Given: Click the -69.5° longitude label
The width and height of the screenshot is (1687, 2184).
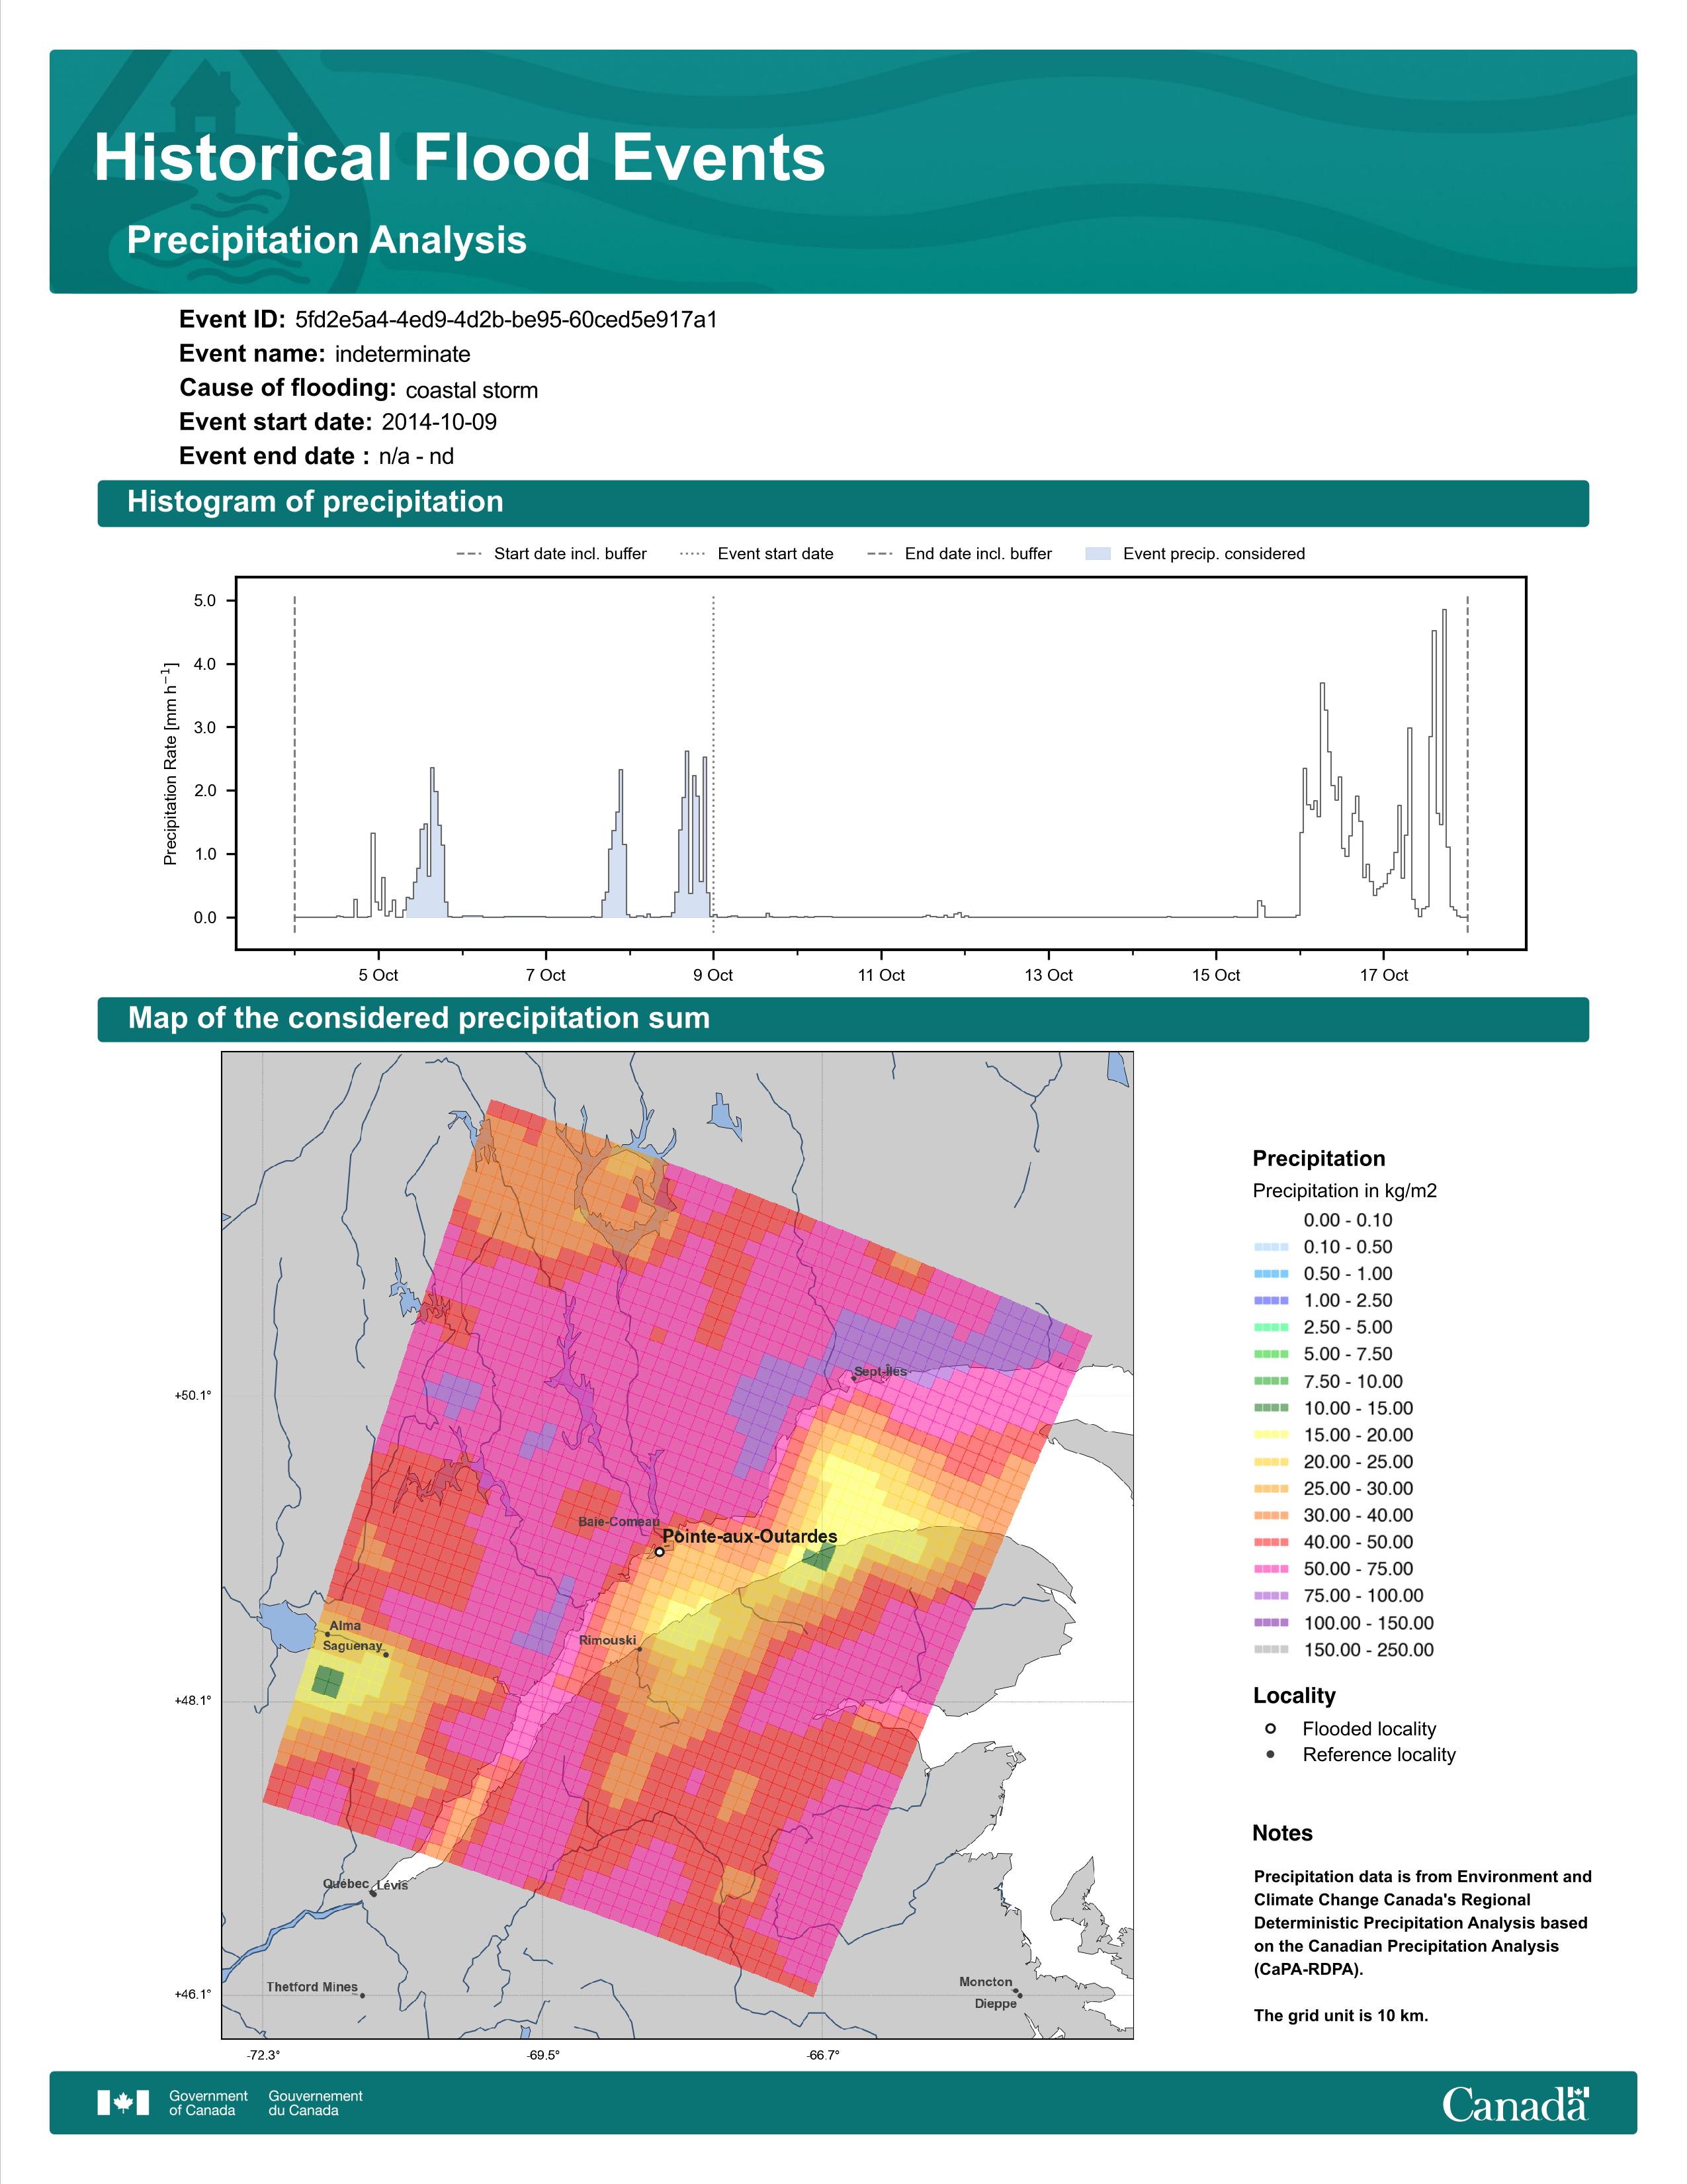Looking at the screenshot, I should (x=542, y=2055).
